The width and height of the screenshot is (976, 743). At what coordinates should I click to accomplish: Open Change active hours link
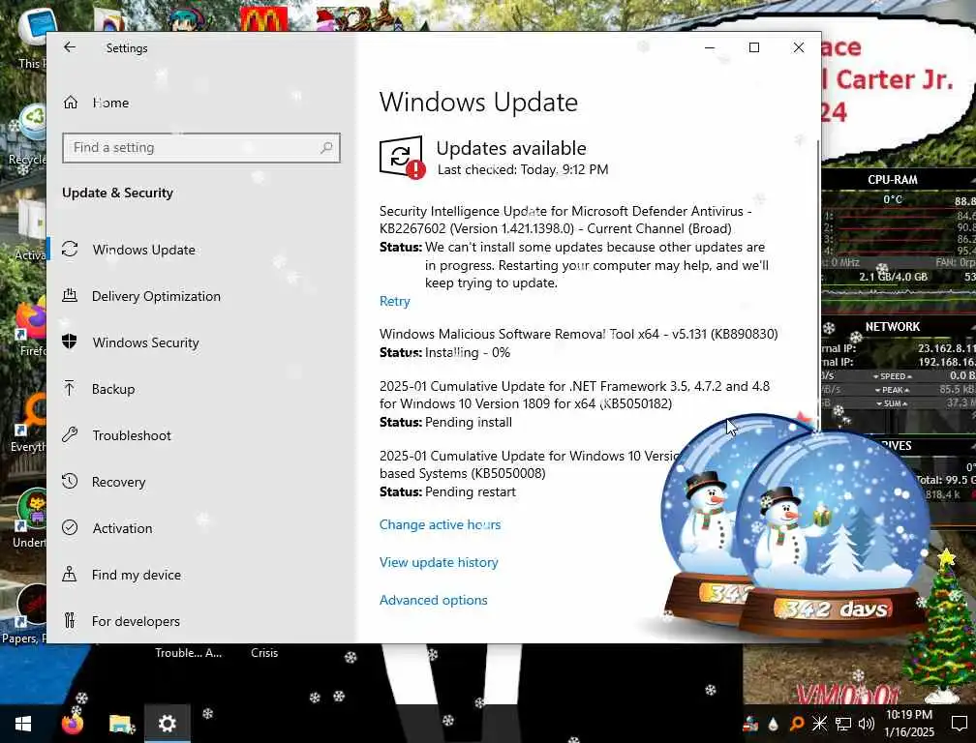(x=440, y=524)
